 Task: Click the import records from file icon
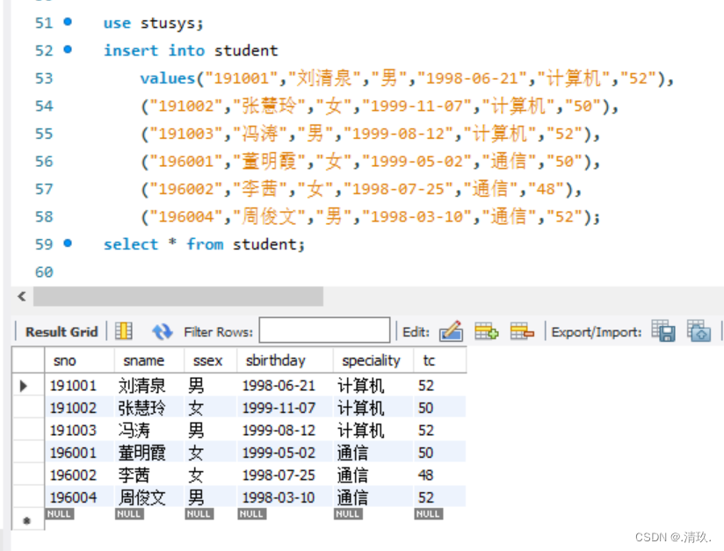699,332
